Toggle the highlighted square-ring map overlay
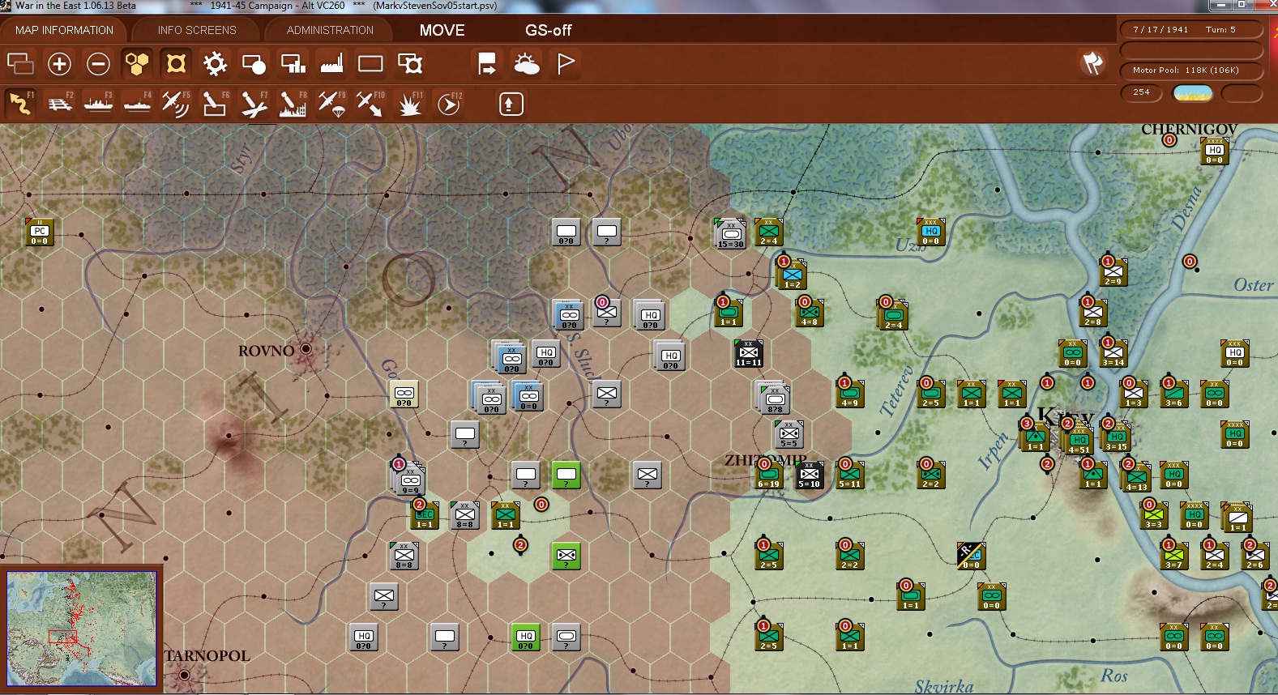The height and width of the screenshot is (695, 1278). pos(176,63)
